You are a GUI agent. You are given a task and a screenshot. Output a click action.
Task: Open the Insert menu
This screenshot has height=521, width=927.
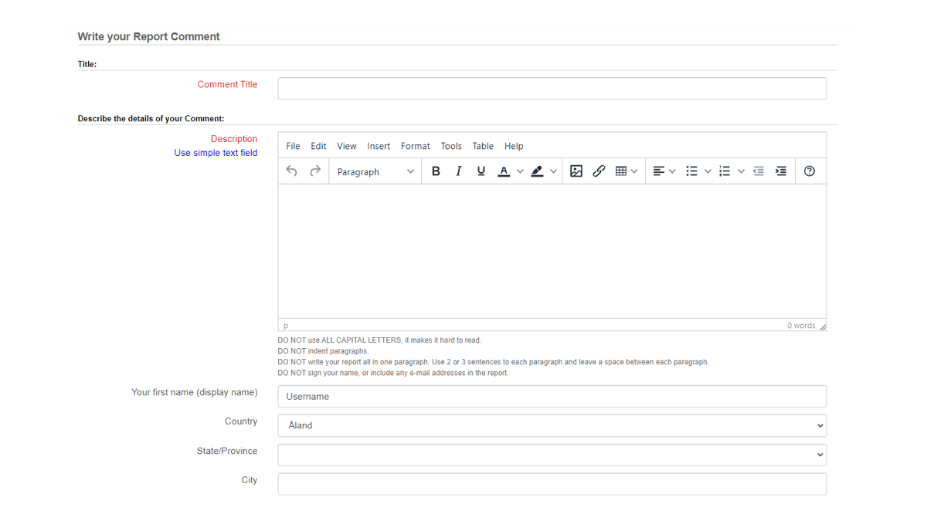(x=379, y=146)
